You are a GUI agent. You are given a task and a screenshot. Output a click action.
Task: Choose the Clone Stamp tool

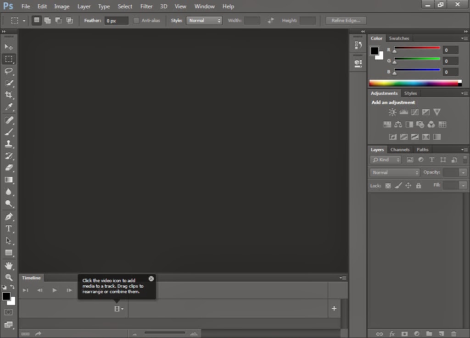(9, 143)
